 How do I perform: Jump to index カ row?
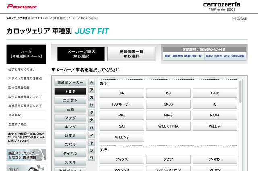coord(92,98)
